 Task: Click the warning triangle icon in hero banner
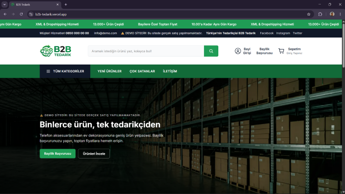click(41, 115)
